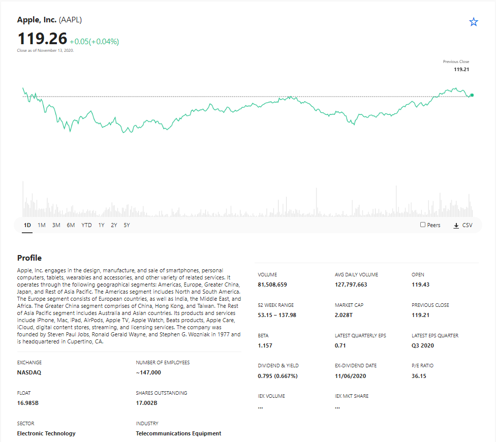This screenshot has height=442, width=496.
Task: Click the shares outstanding 17.002B
Action: click(x=146, y=403)
